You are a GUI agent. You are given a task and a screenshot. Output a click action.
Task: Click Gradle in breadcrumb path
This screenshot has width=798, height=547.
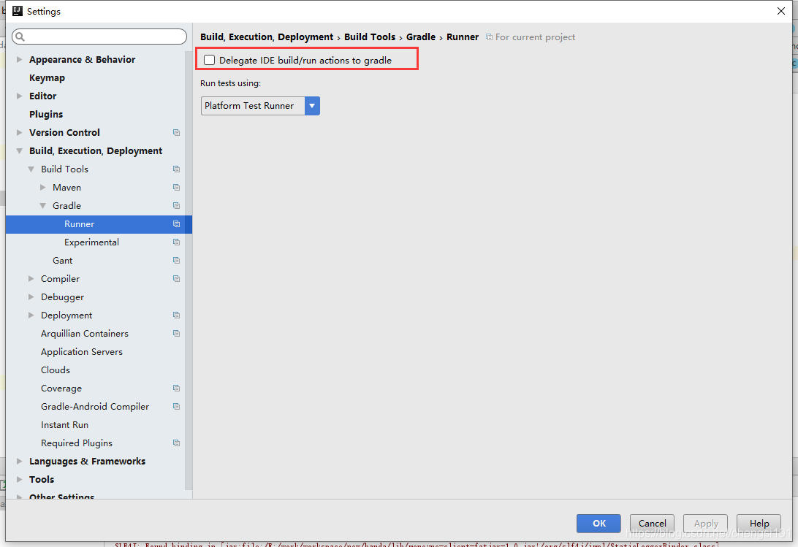(x=421, y=37)
